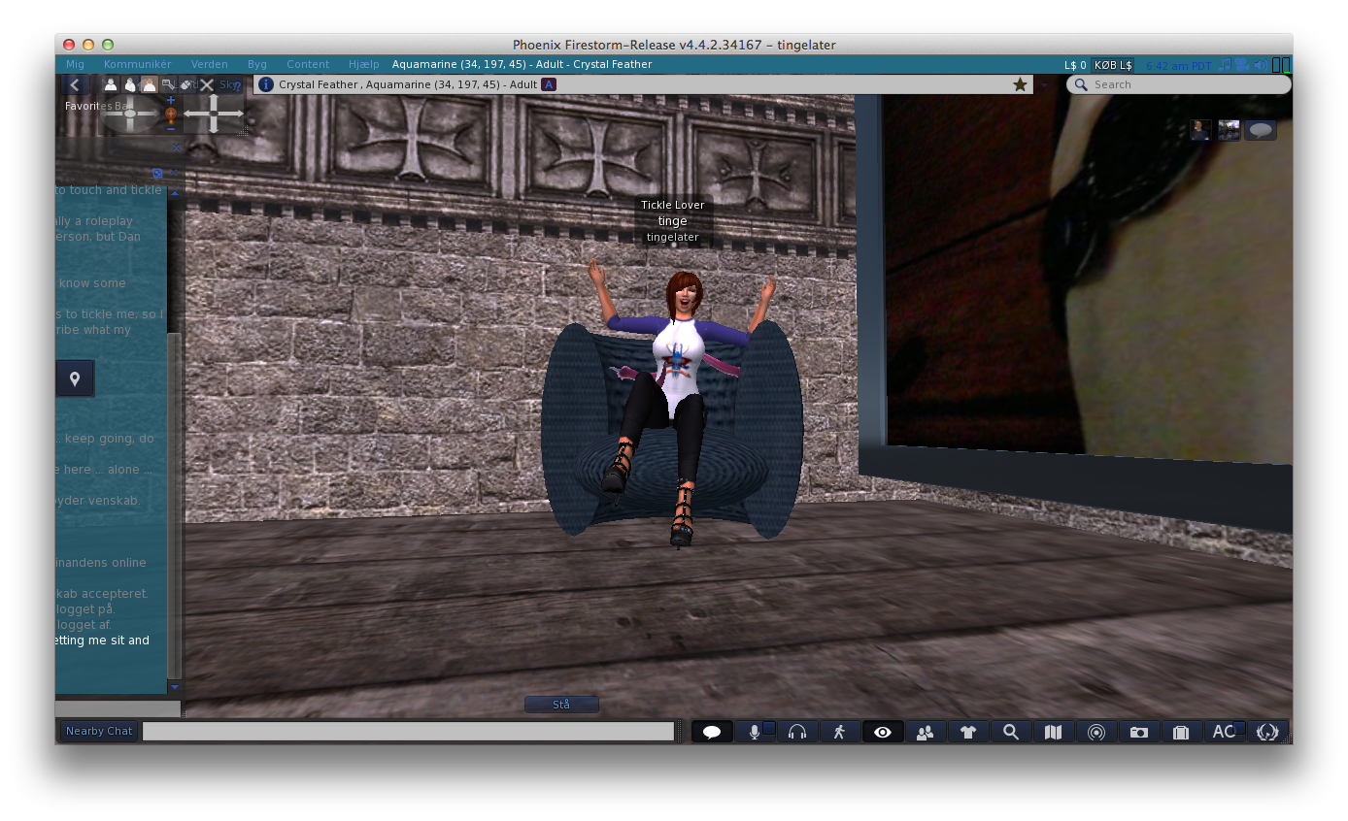Screen dimensions: 1348x821
Task: Open the Mig menu
Action: click(x=75, y=64)
